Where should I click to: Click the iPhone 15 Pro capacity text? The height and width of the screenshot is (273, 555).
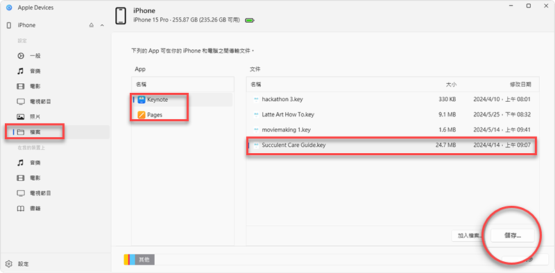click(x=187, y=20)
